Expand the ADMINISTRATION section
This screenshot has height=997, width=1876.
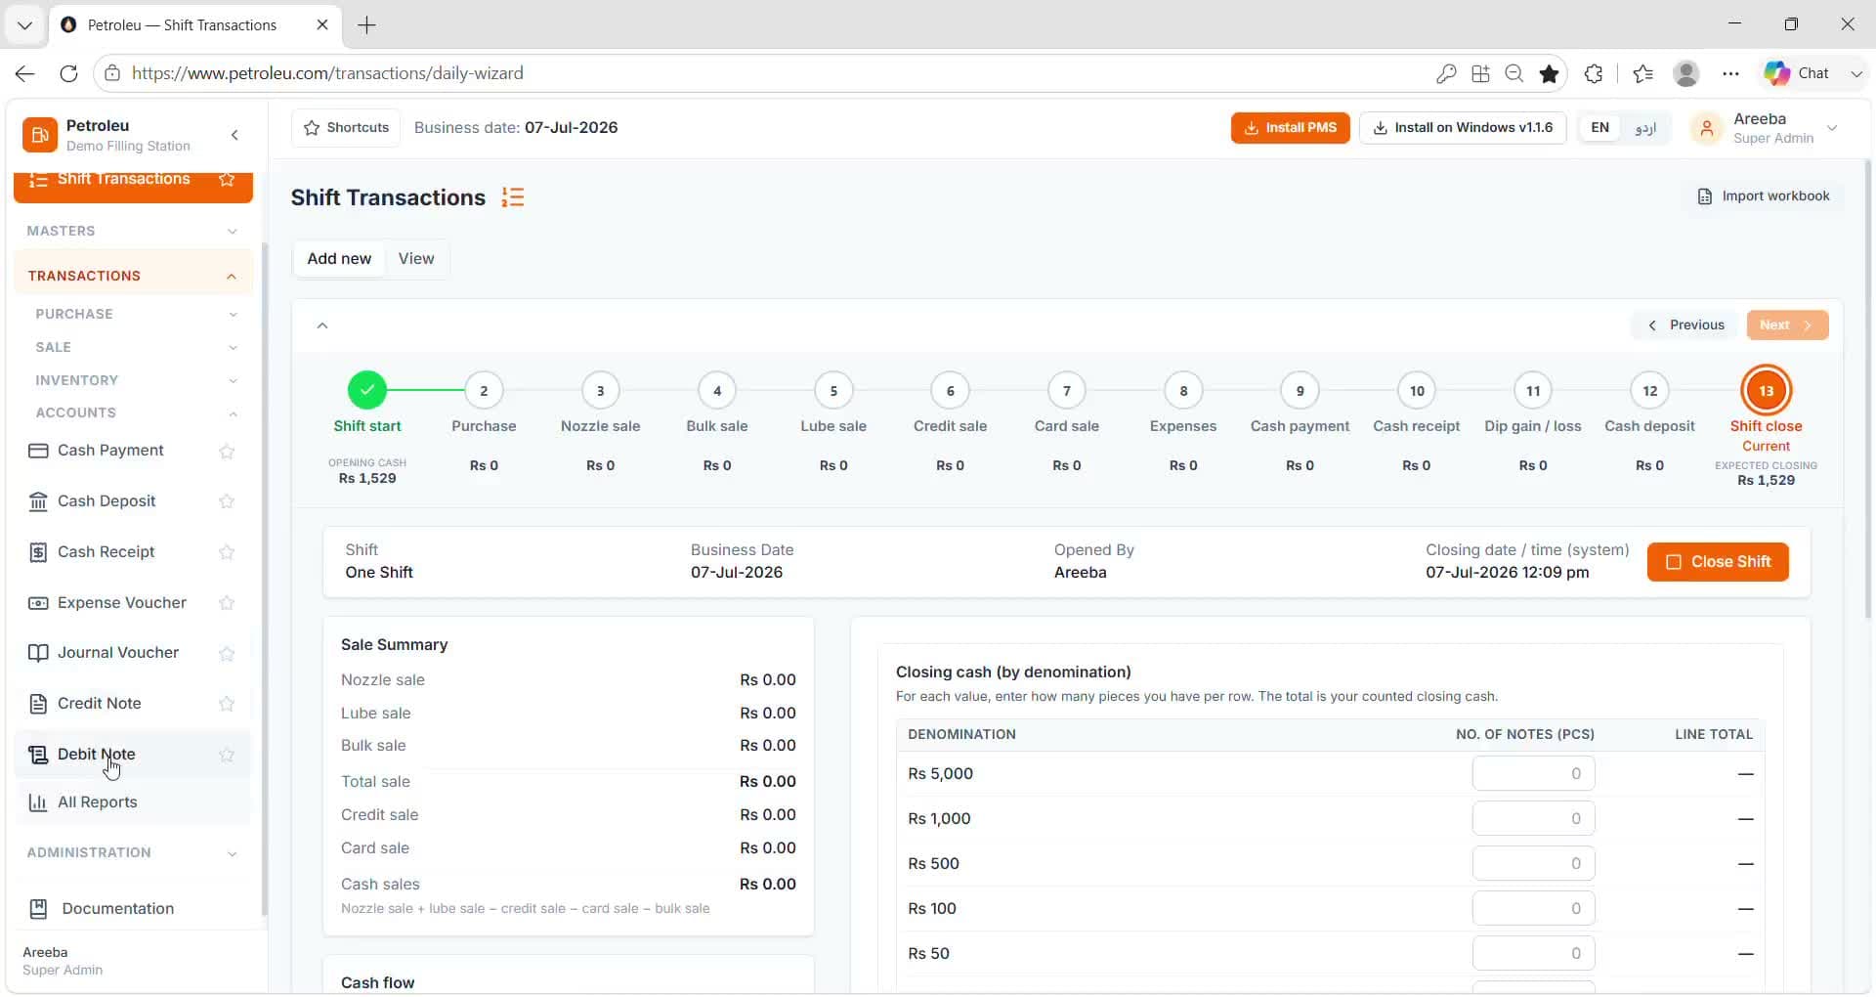coord(133,852)
